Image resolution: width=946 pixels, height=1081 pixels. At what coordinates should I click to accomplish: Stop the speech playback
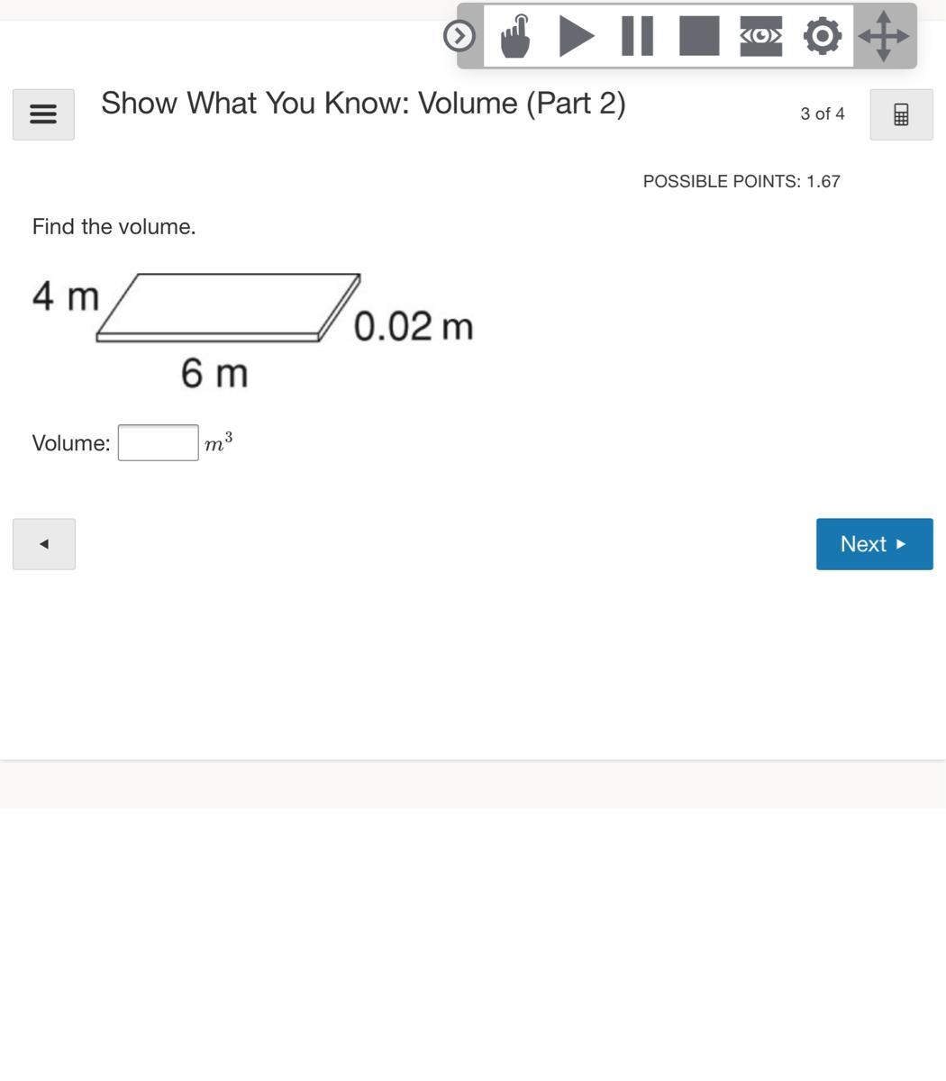699,36
